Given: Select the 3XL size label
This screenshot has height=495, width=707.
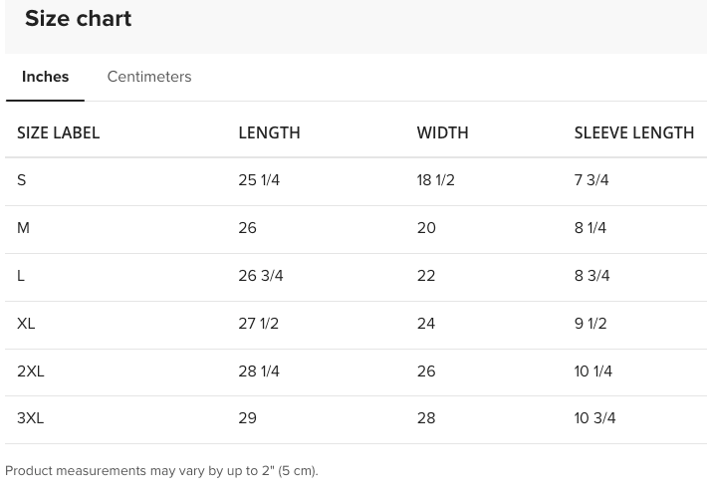Looking at the screenshot, I should (31, 418).
